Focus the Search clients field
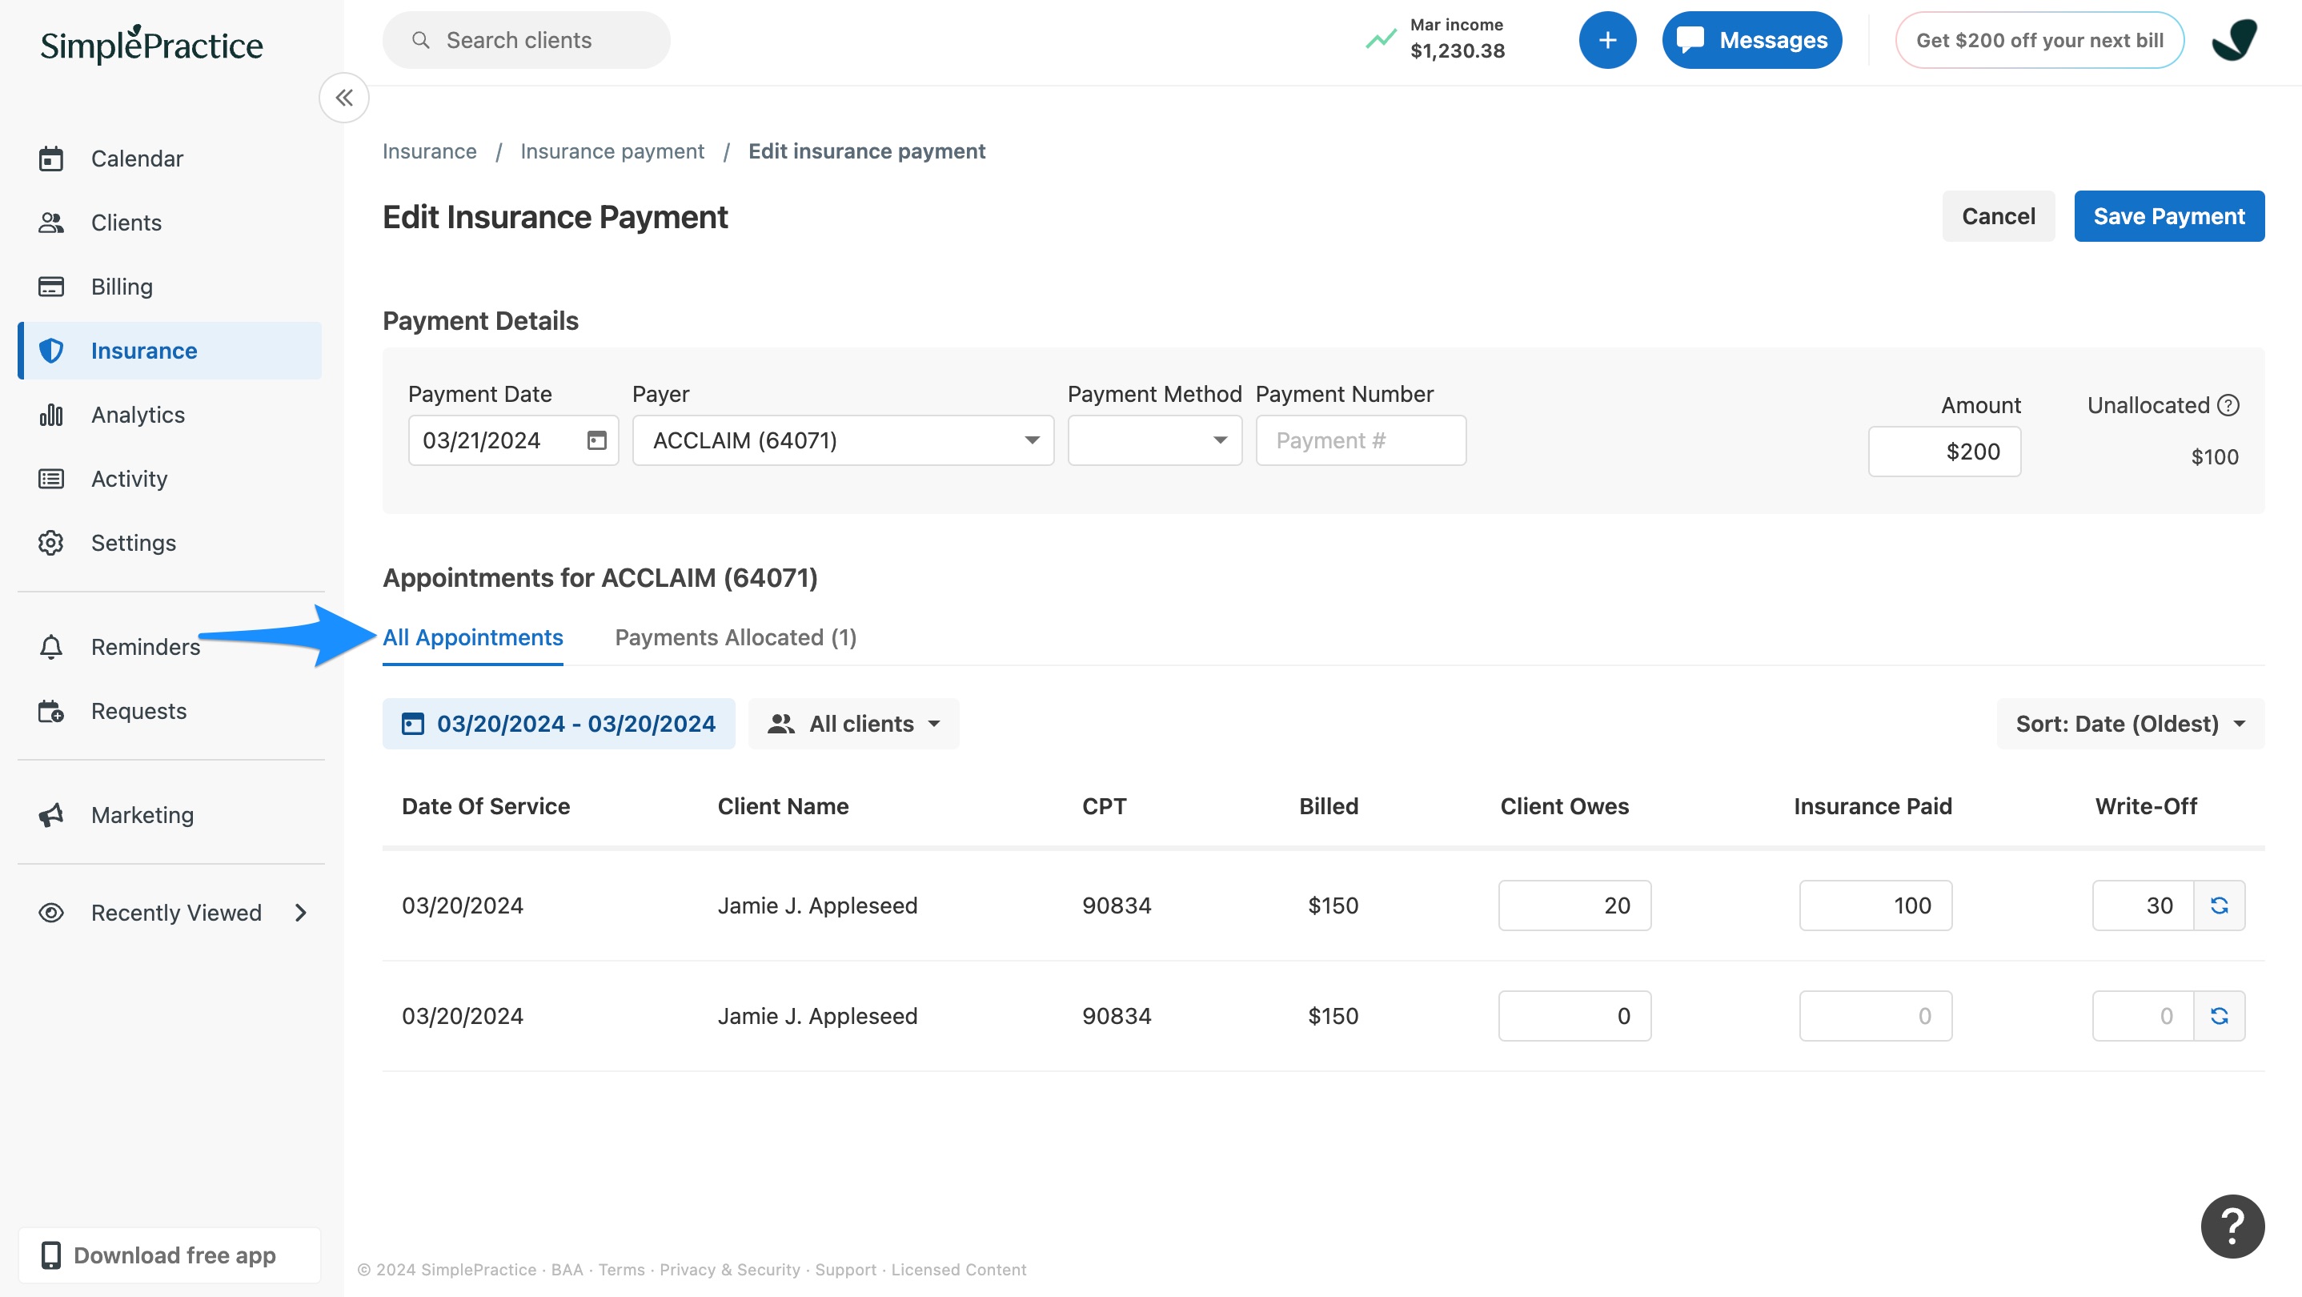The image size is (2302, 1297). tap(527, 40)
